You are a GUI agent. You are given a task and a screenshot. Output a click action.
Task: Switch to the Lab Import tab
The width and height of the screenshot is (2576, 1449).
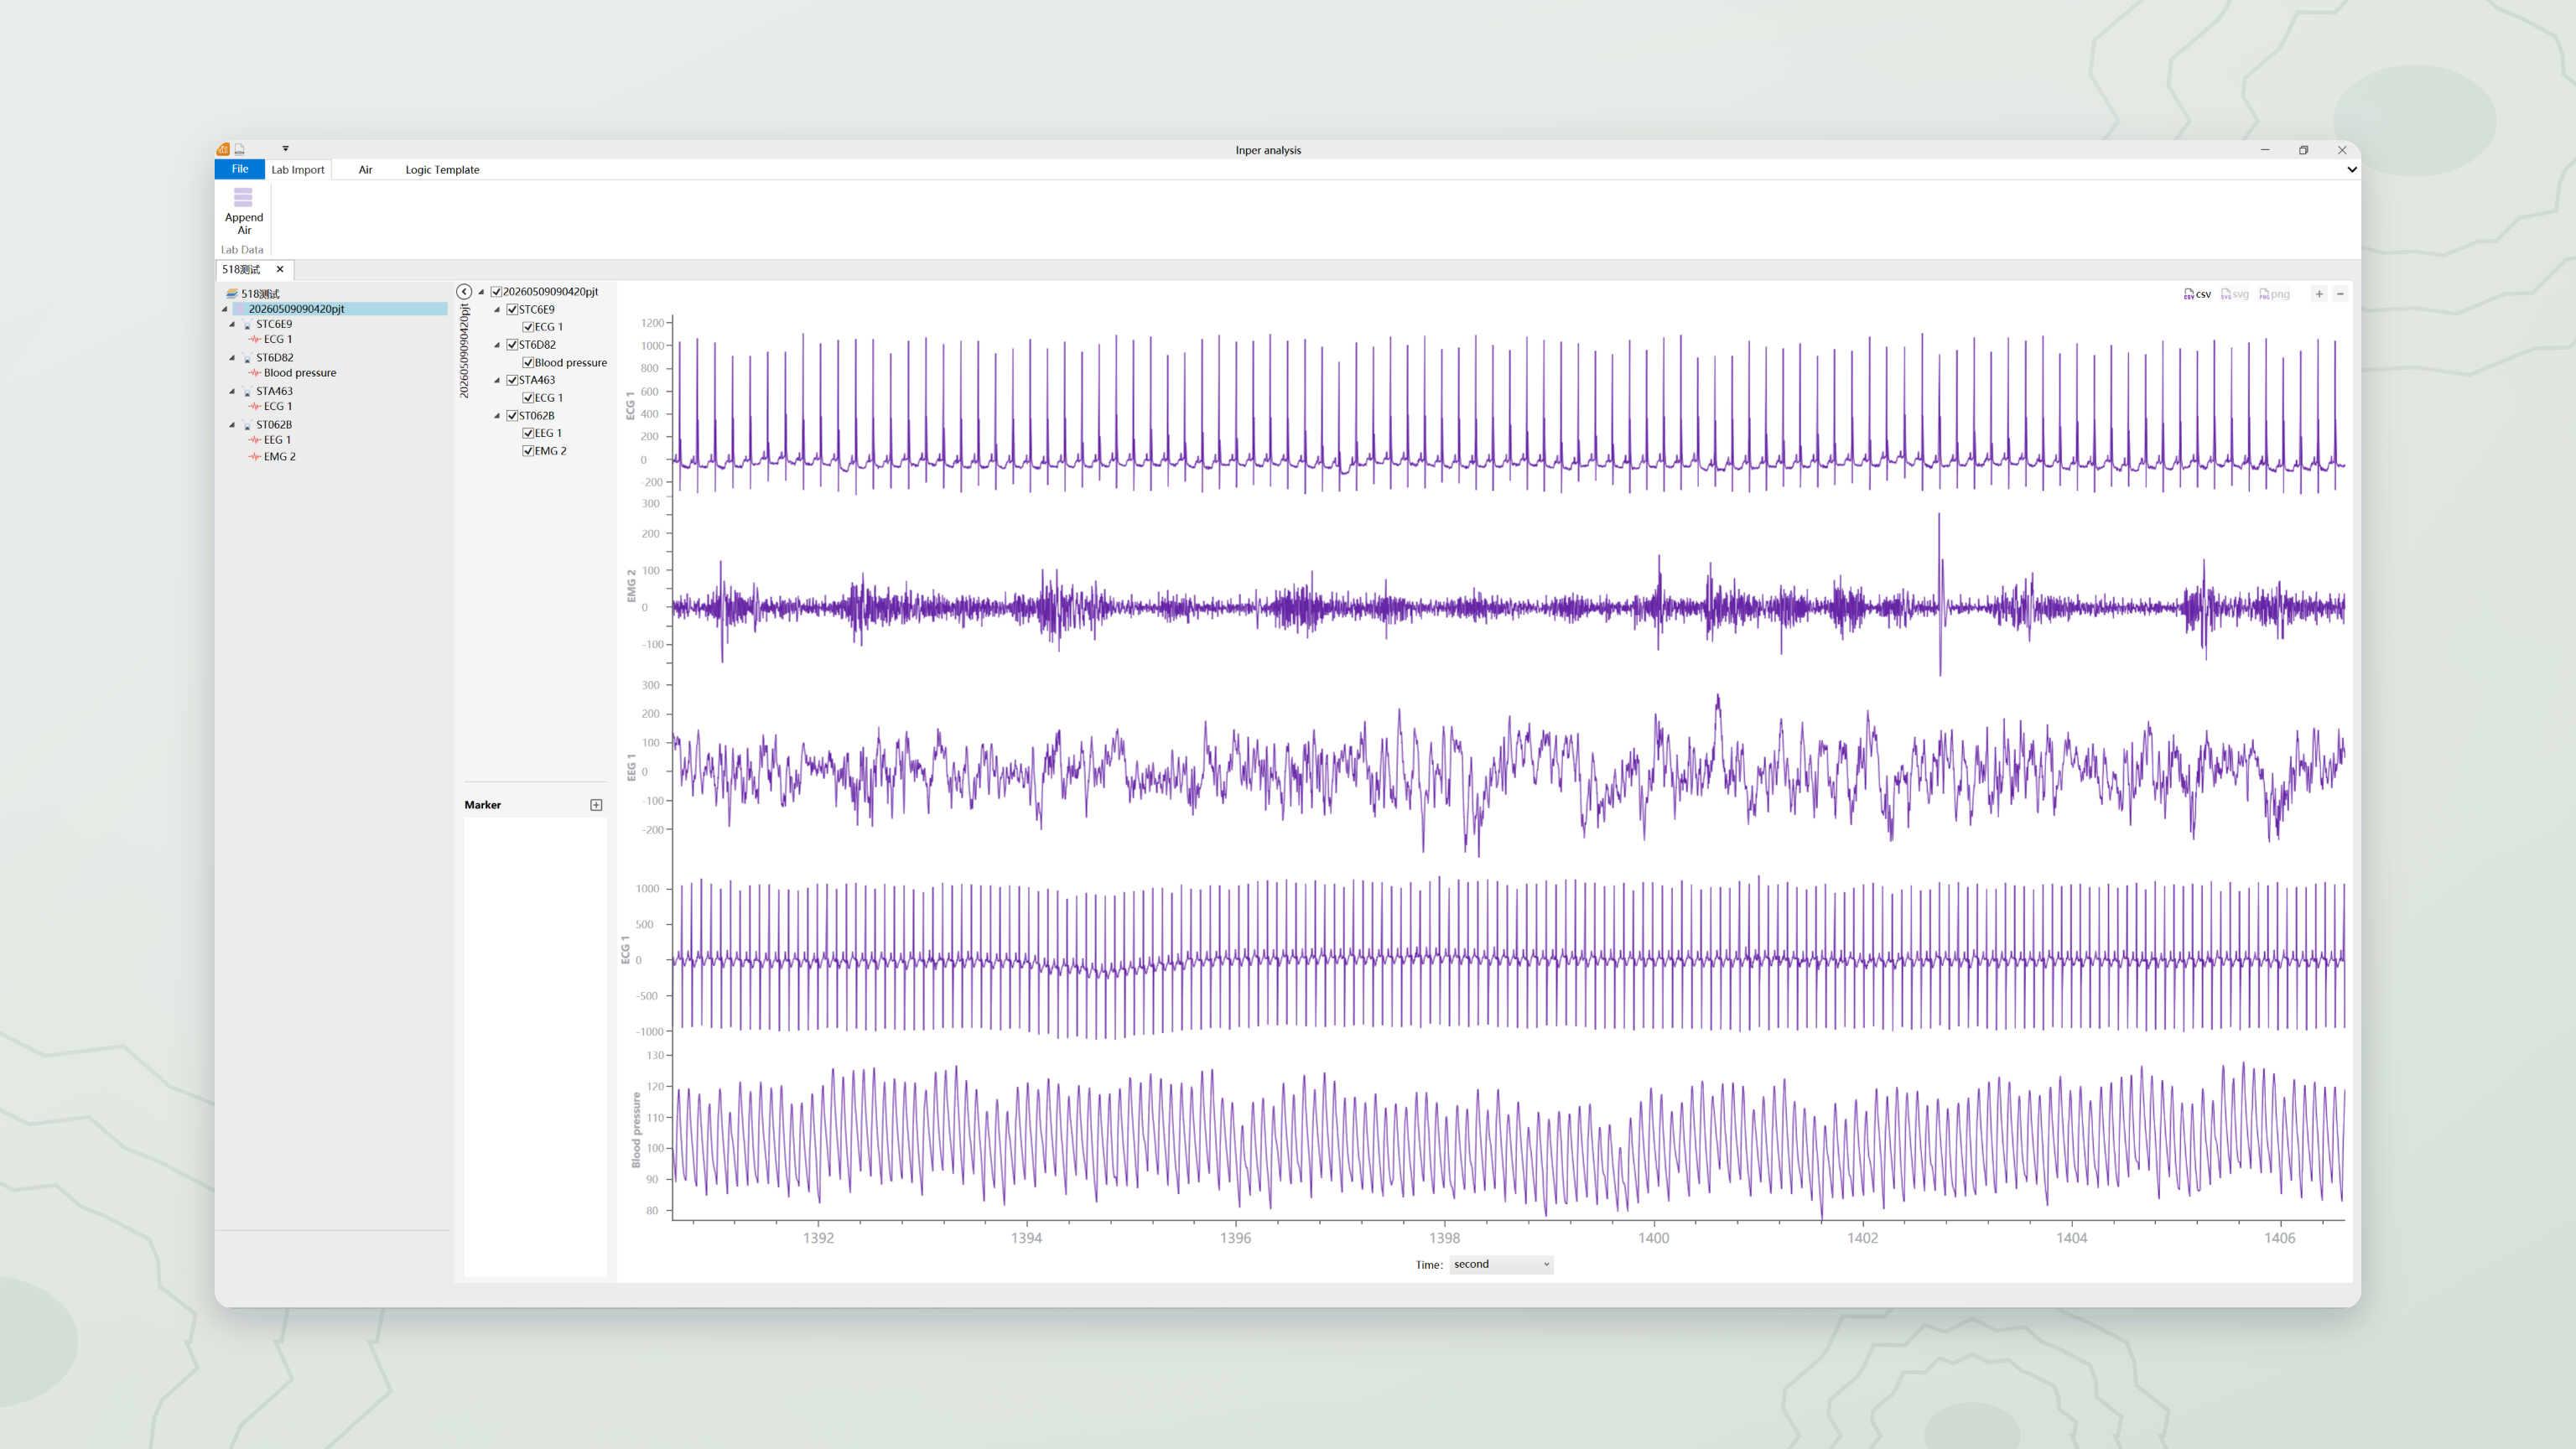[298, 170]
